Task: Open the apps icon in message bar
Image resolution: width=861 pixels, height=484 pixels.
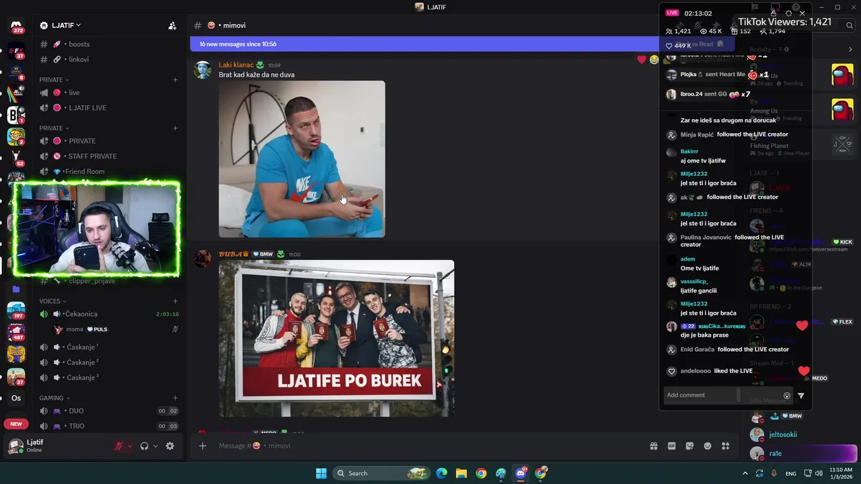Action: coord(725,446)
